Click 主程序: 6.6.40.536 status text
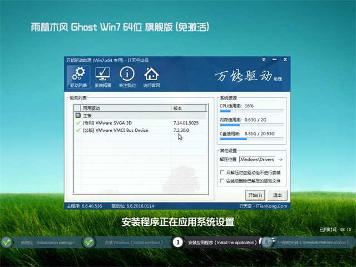356x267 pixels. coord(84,206)
